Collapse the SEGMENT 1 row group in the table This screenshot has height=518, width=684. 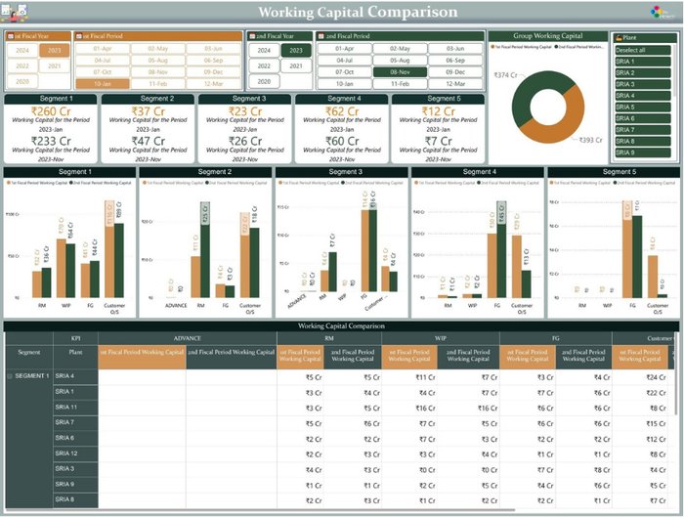[10, 376]
